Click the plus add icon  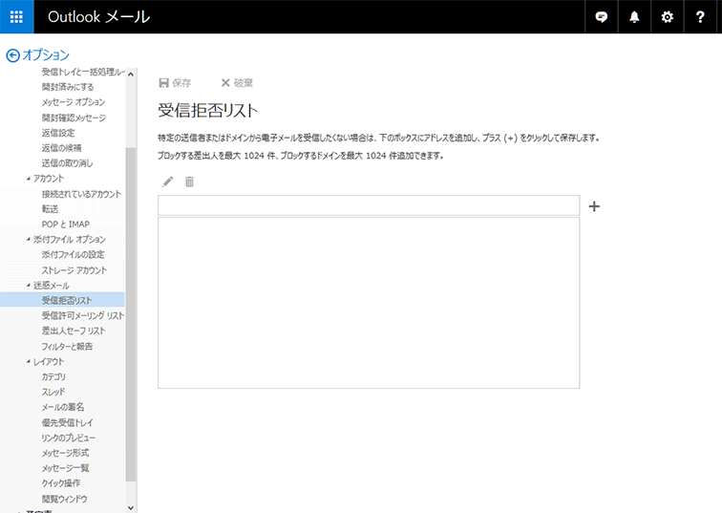594,206
